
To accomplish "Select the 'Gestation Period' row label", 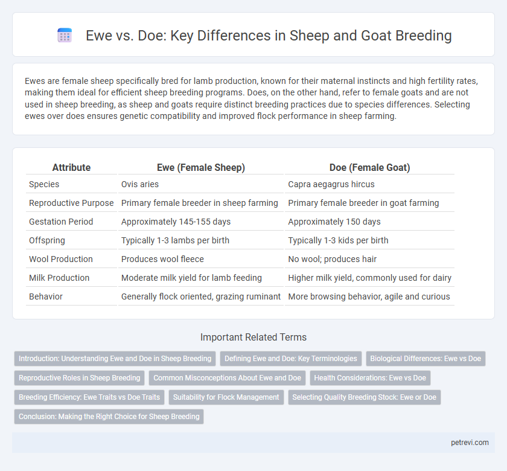I will 61,222.
